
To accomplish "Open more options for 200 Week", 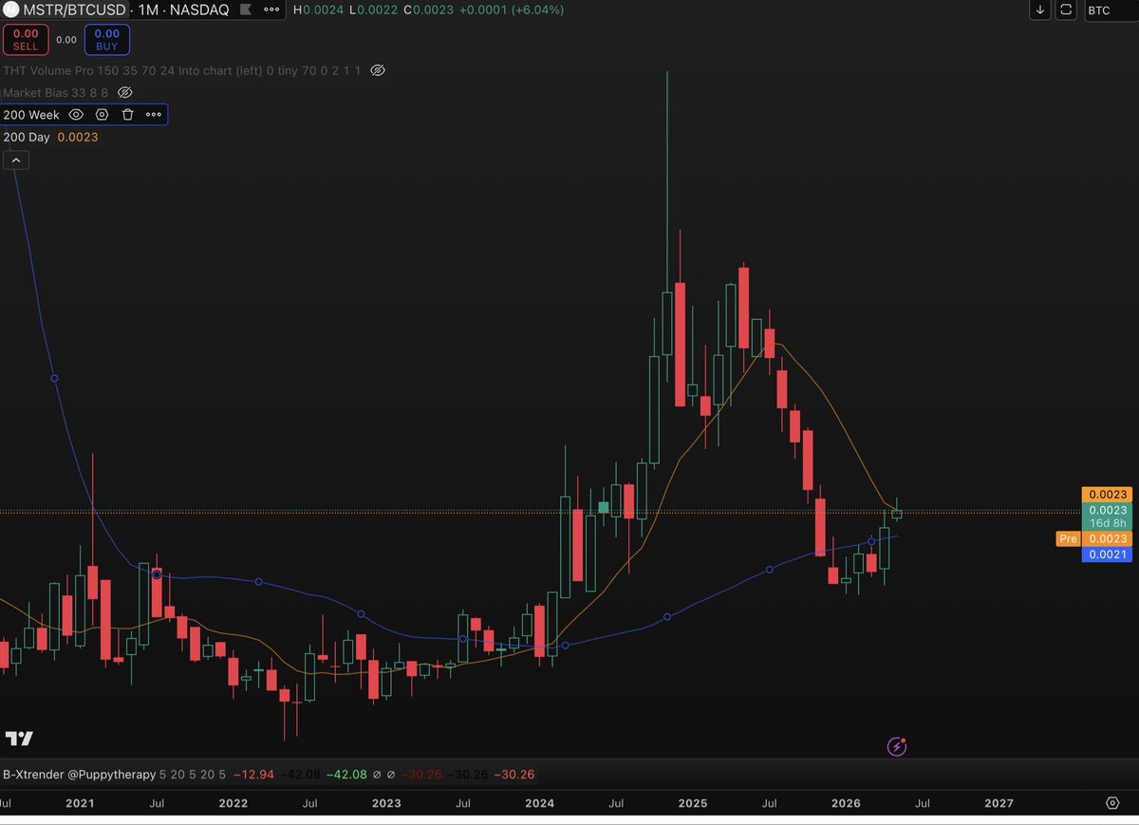I will [x=153, y=115].
